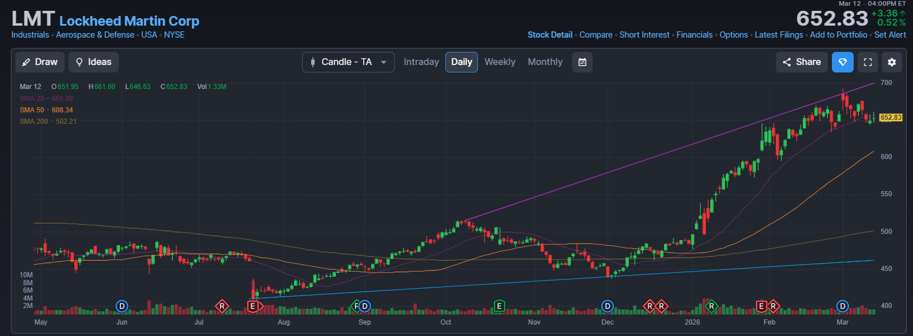The width and height of the screenshot is (913, 336).
Task: Click the Oct label on the time axis
Action: point(446,322)
